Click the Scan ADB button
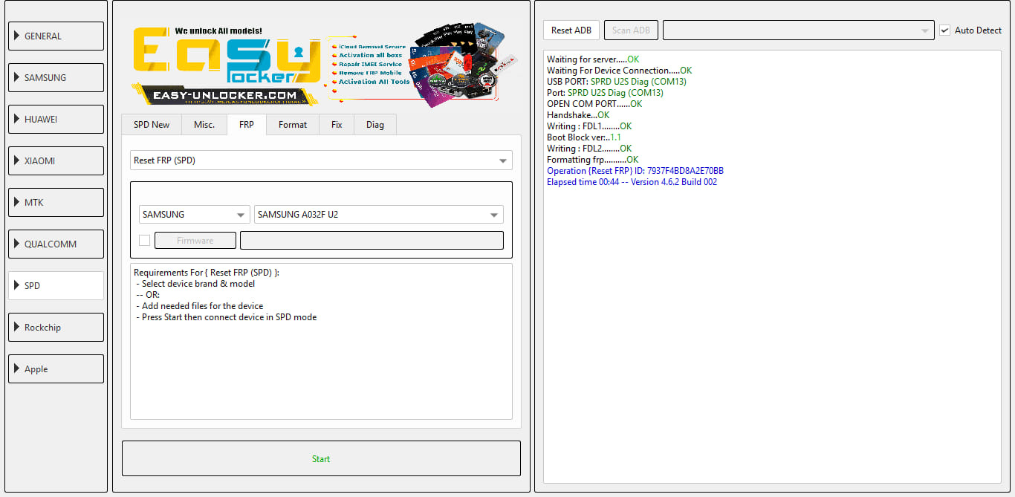The width and height of the screenshot is (1015, 497). [631, 30]
